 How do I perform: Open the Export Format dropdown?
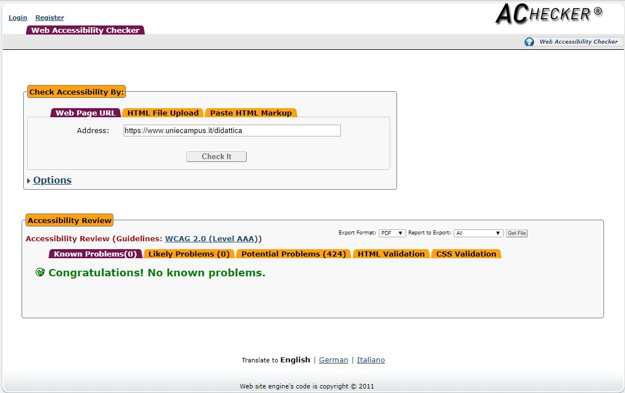(392, 233)
